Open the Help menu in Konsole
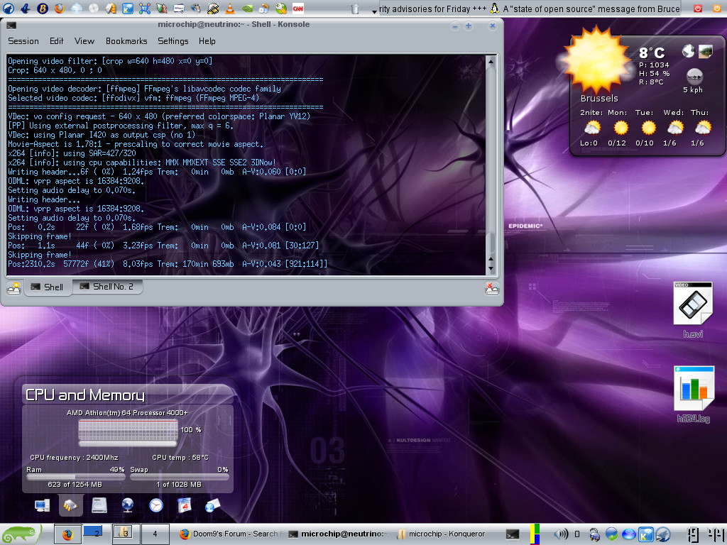Screen dimensions: 727x545 click(207, 41)
